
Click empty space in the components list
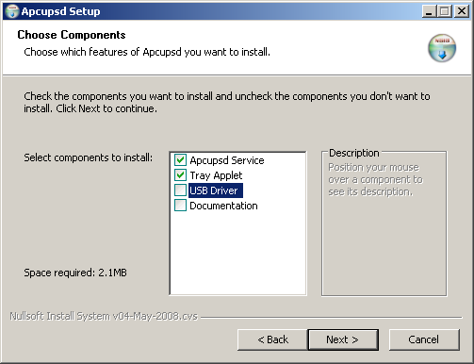click(x=237, y=253)
